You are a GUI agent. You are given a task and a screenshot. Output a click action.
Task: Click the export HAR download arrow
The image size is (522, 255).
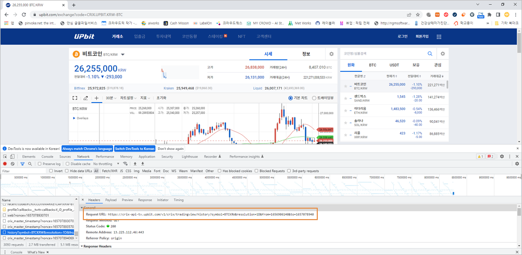click(x=143, y=164)
